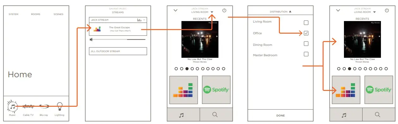This screenshot has width=398, height=124.
Task: Check the Dining Room distribution checkbox
Action: tap(306, 44)
